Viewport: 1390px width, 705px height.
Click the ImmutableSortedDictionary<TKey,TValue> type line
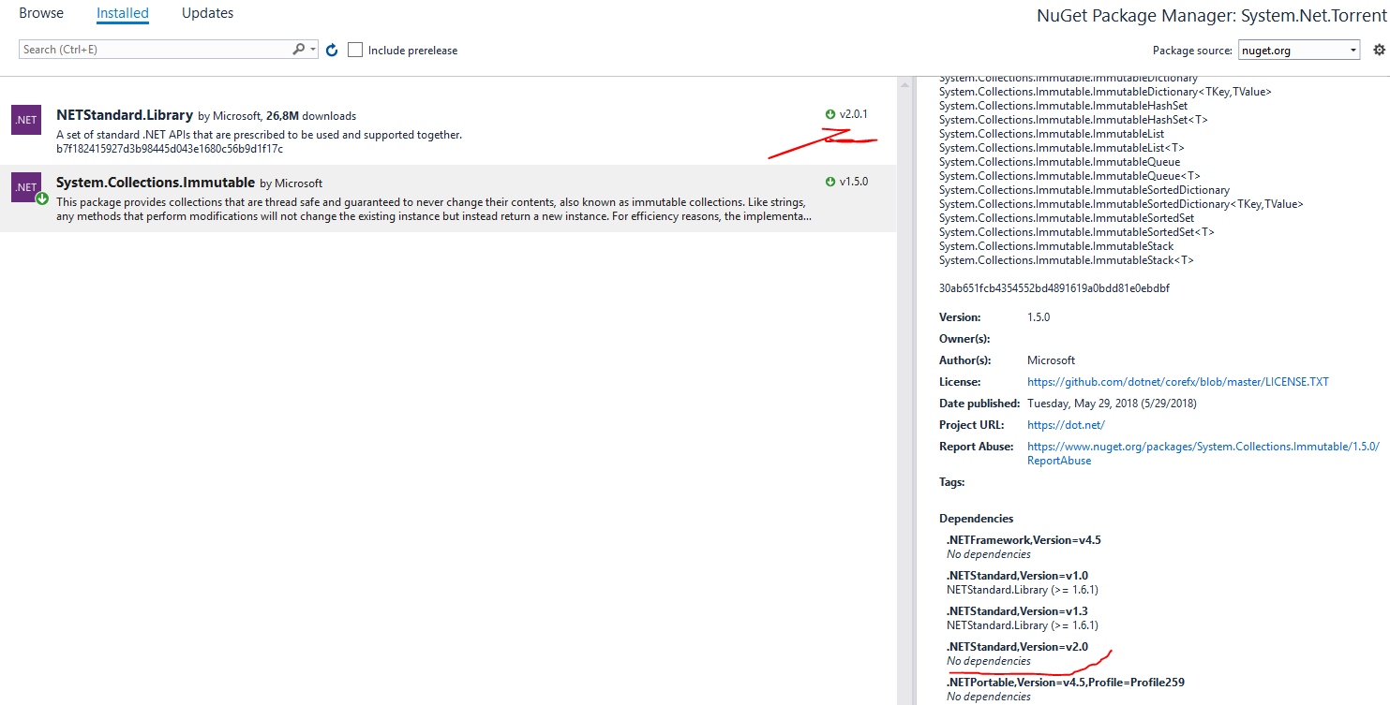1121,204
